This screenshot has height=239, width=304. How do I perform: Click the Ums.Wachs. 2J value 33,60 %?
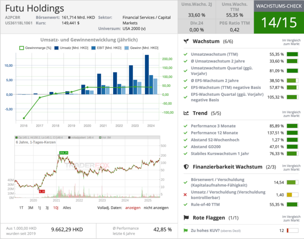pos(197,15)
